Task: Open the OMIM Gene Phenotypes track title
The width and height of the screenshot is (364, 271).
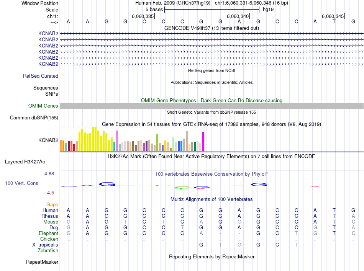Action: pos(212,100)
